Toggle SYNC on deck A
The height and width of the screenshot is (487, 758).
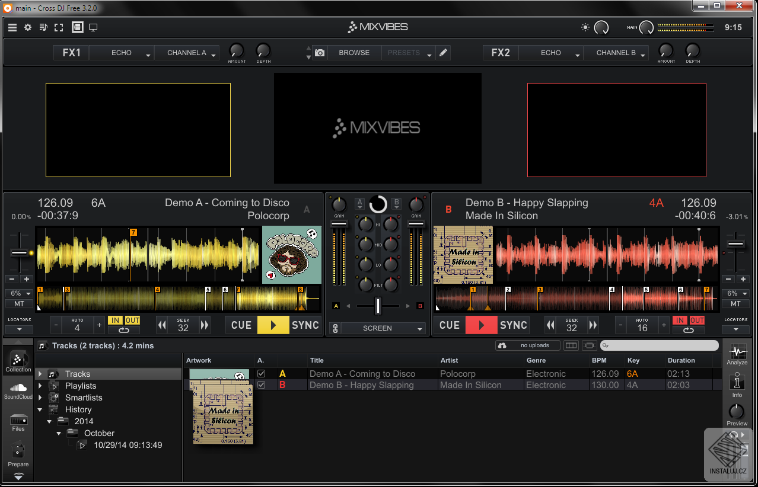305,325
